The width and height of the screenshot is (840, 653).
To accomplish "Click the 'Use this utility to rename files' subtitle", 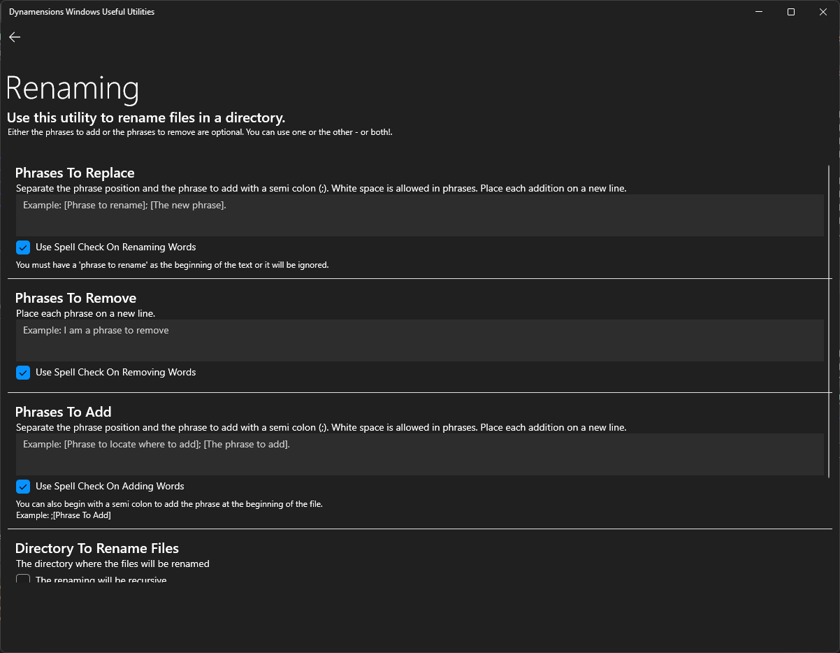I will click(146, 117).
